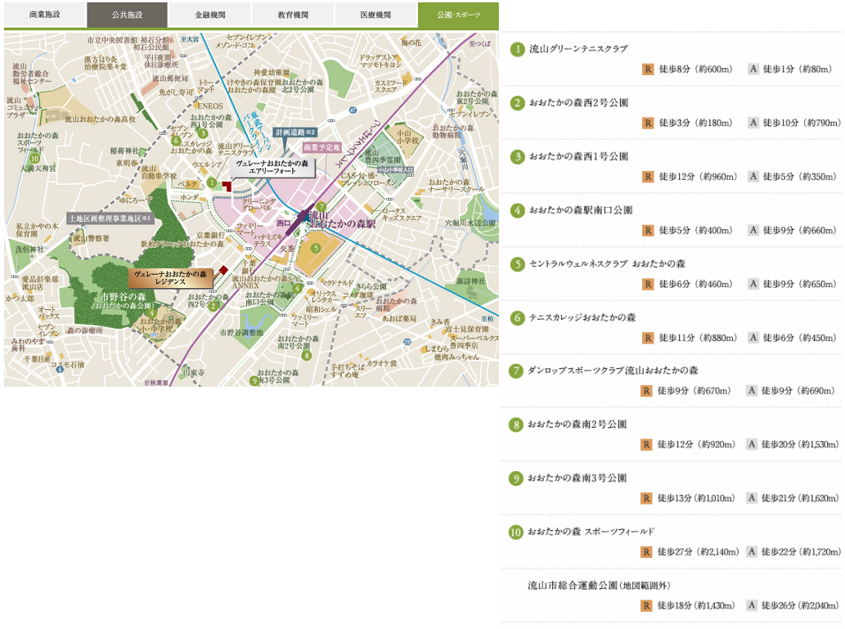The width and height of the screenshot is (845, 629).
Task: Click the ヴェレーナおおたかの森 レジデンス label on map
Action: 170,276
